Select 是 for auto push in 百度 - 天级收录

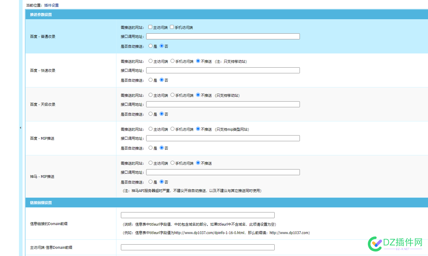(x=150, y=114)
